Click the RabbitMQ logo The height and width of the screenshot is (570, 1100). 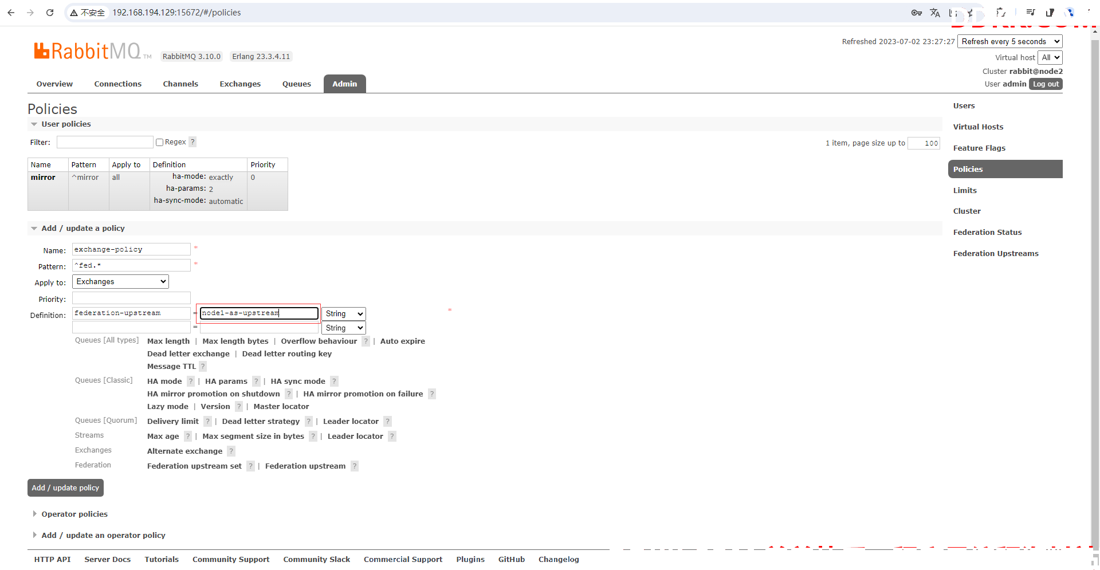coord(92,51)
